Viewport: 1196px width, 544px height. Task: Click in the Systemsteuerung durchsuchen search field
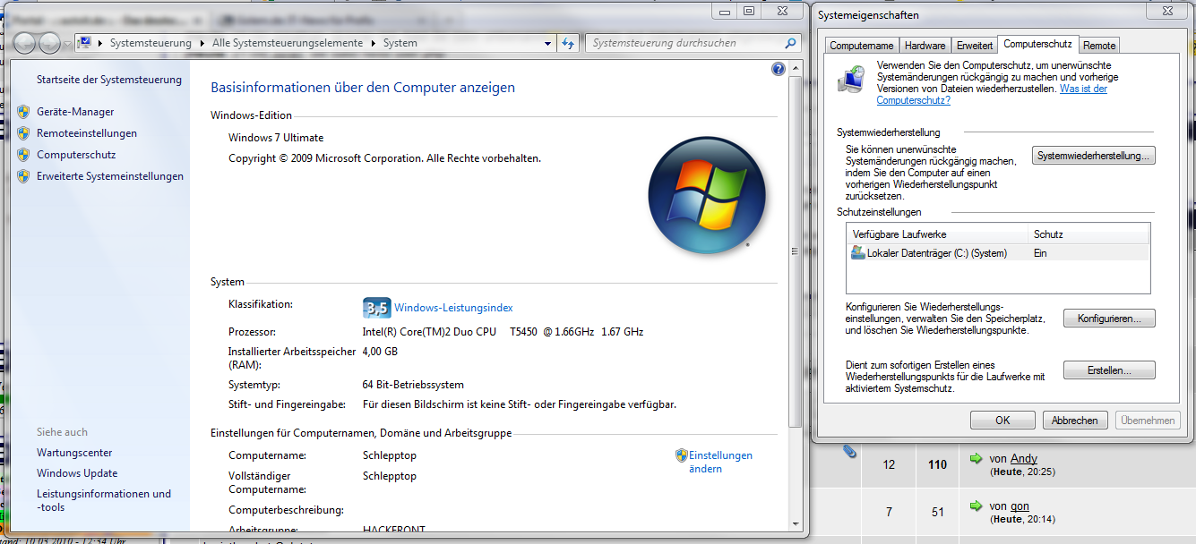pos(681,43)
